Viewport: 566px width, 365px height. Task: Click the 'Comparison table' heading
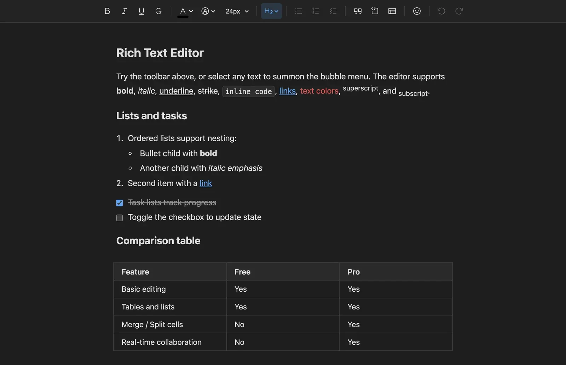tap(158, 241)
